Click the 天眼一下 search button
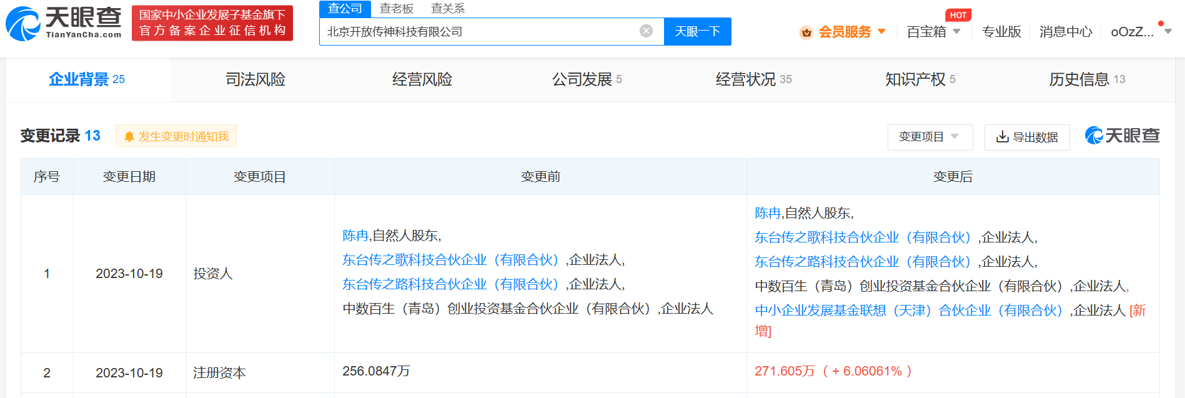Viewport: 1185px width, 398px height. pyautogui.click(x=698, y=31)
